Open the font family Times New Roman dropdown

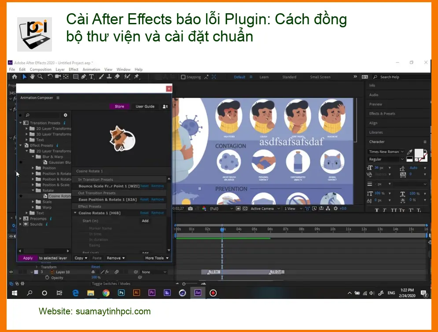pos(386,152)
